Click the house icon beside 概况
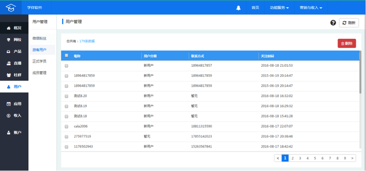The height and width of the screenshot is (171, 366). click(9, 28)
